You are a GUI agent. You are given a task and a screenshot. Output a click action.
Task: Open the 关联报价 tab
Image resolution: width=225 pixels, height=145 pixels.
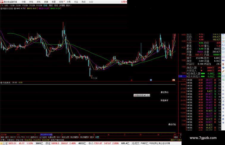click(x=11, y=140)
